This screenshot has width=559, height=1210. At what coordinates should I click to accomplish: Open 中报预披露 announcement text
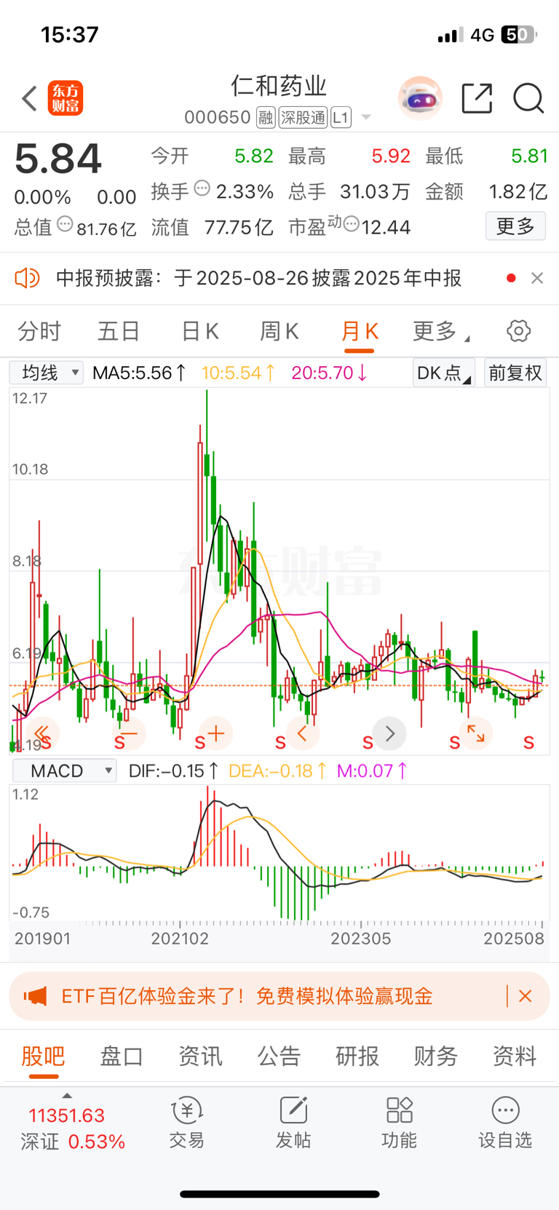click(x=259, y=278)
